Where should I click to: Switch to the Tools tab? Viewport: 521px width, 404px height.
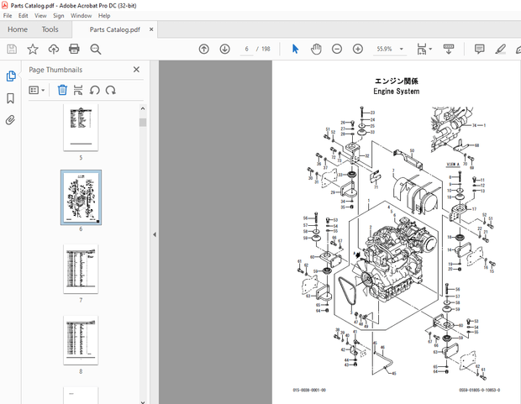pos(50,29)
